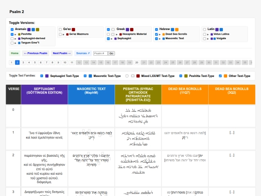Expand the Hexaplaric Material disclosure triangle
The height and width of the screenshot is (196, 261).
[x=116, y=34]
